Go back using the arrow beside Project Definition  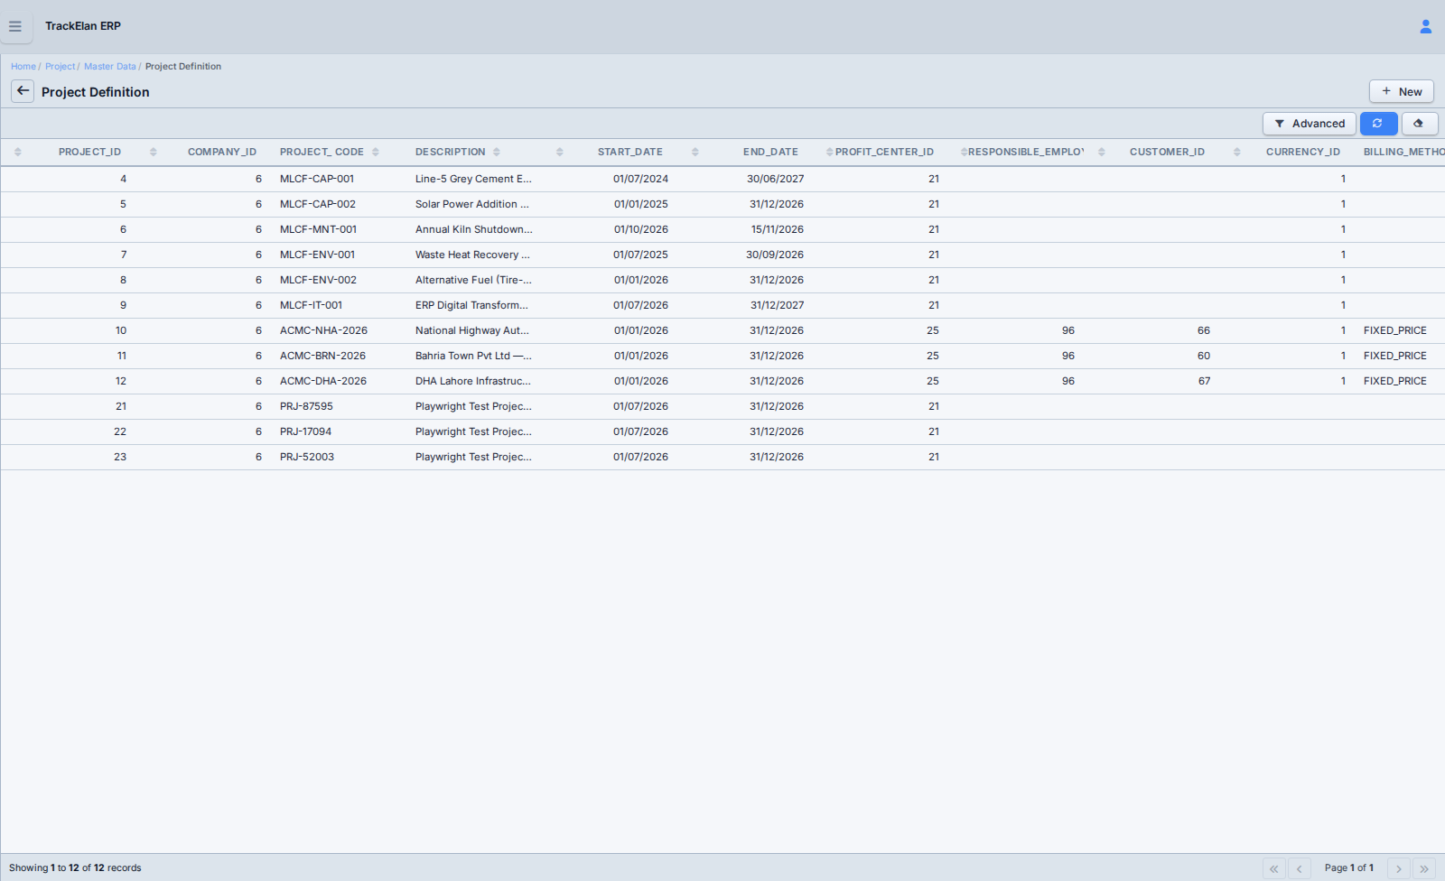click(23, 91)
